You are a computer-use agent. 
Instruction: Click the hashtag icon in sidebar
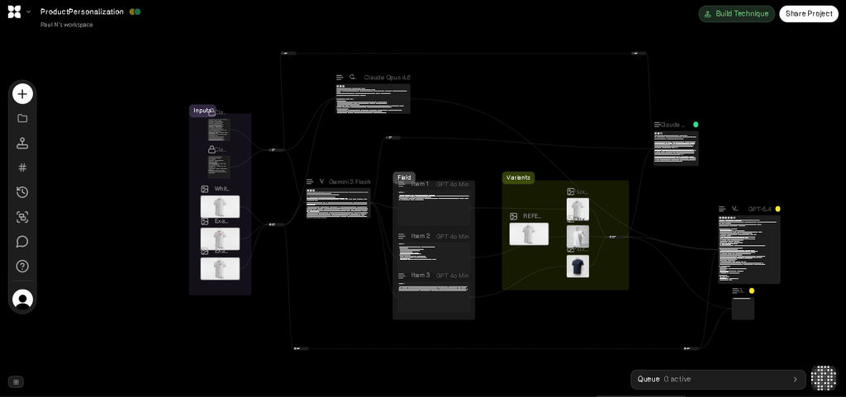coord(22,168)
